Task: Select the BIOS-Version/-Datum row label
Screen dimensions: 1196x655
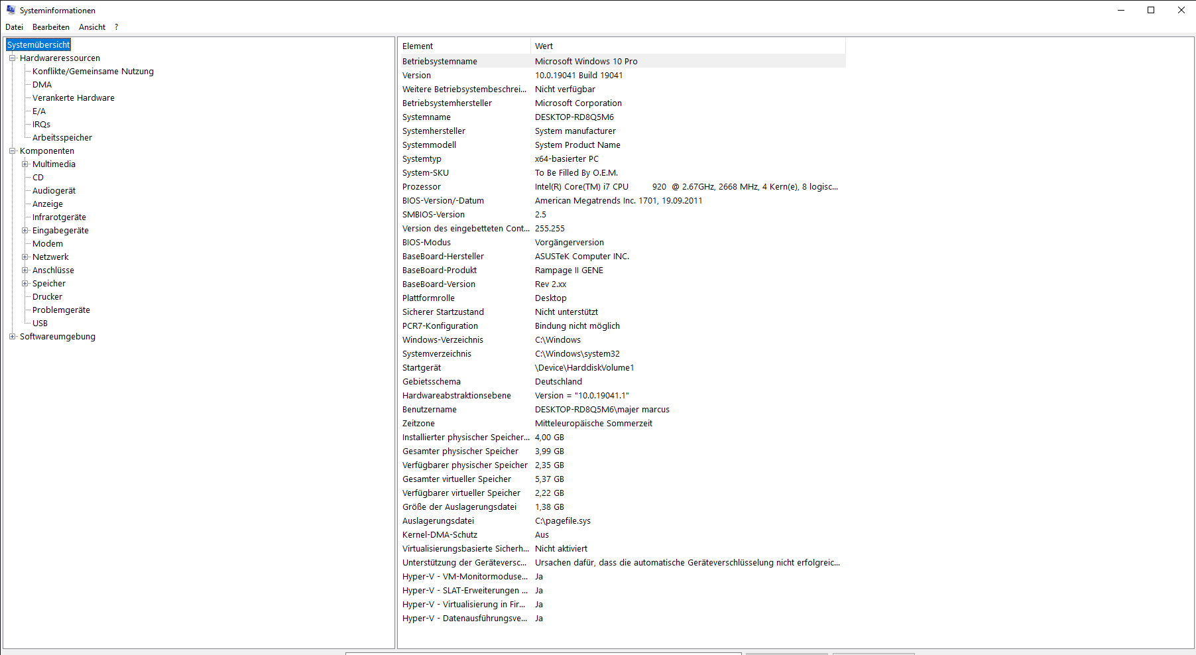Action: 443,200
